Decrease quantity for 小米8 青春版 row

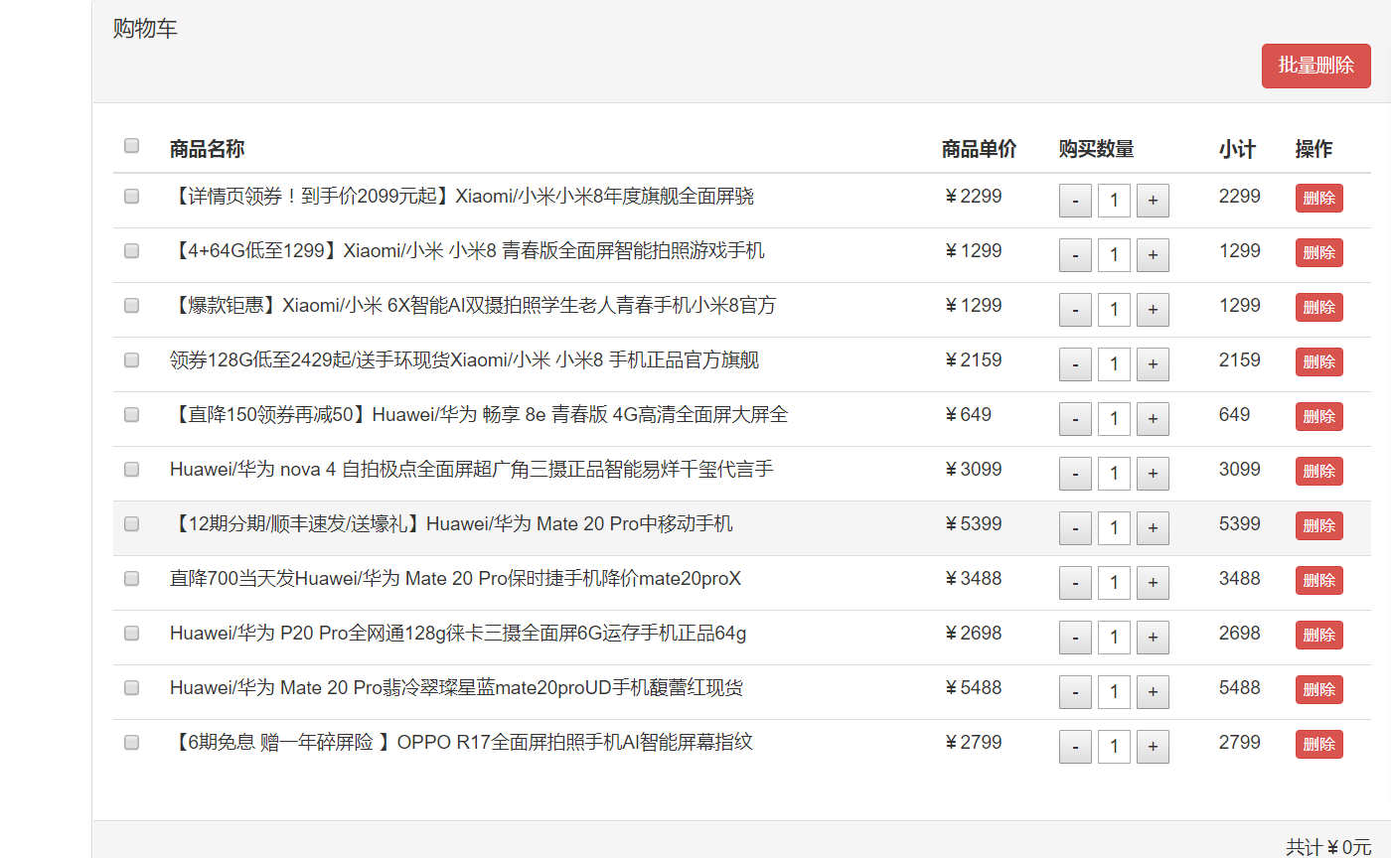[x=1075, y=255]
